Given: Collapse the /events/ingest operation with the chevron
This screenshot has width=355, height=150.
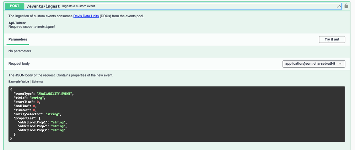Looking at the screenshot, I should [x=338, y=6].
